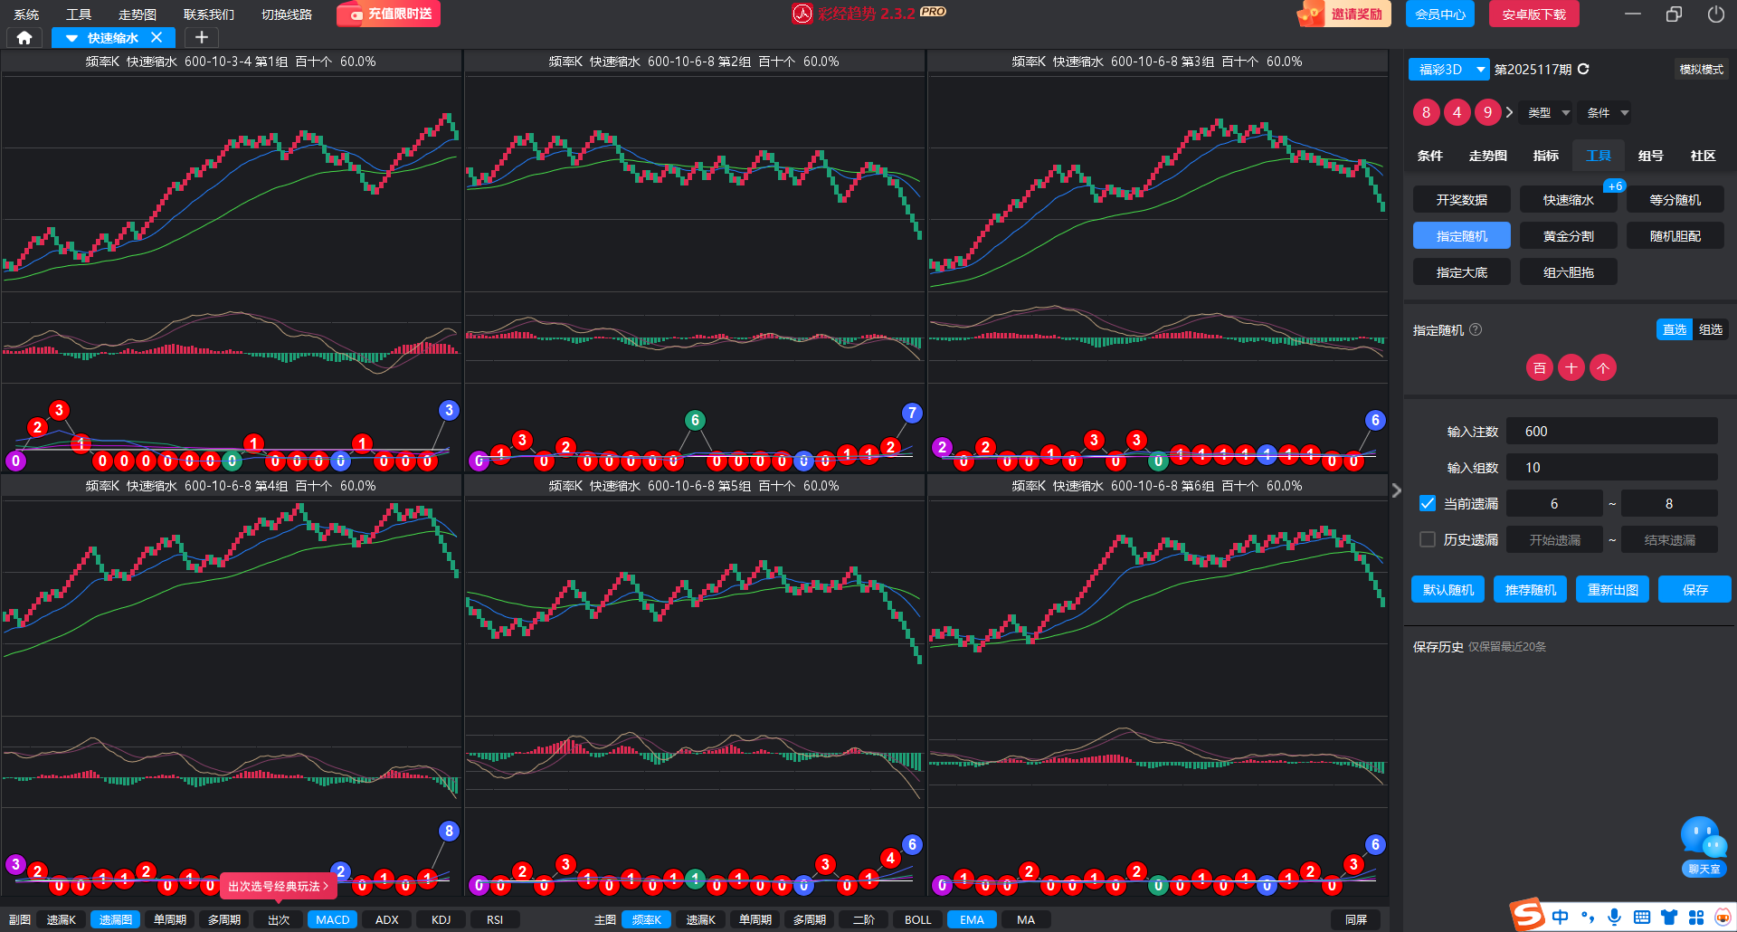
Task: Open the 走势图 menu
Action: click(138, 14)
